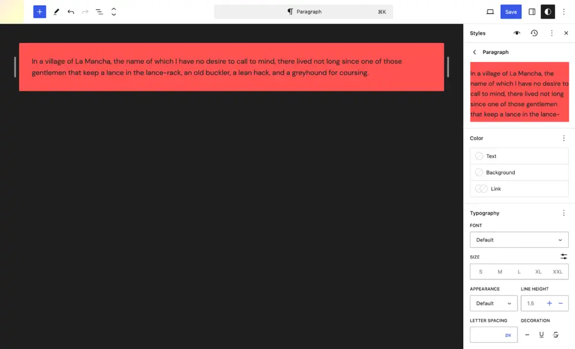Select the M font size option
Image resolution: width=575 pixels, height=349 pixels.
pyautogui.click(x=500, y=272)
